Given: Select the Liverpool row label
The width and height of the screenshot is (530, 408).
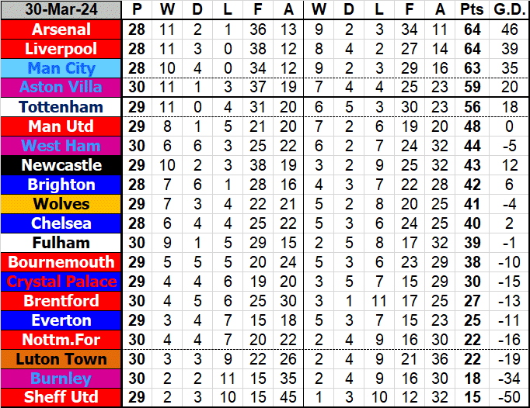Looking at the screenshot, I should click(61, 49).
